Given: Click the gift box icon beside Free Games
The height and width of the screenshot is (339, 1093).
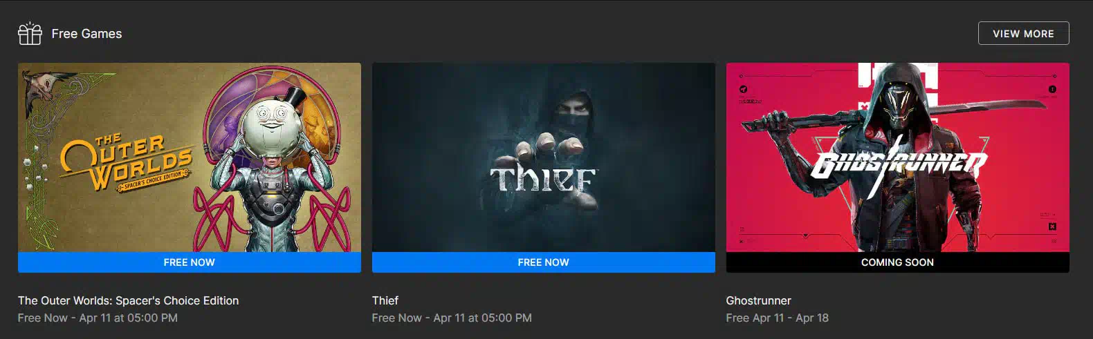Looking at the screenshot, I should click(x=30, y=33).
